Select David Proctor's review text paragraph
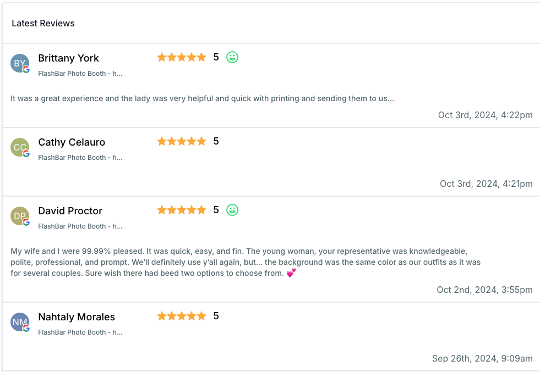 (246, 262)
